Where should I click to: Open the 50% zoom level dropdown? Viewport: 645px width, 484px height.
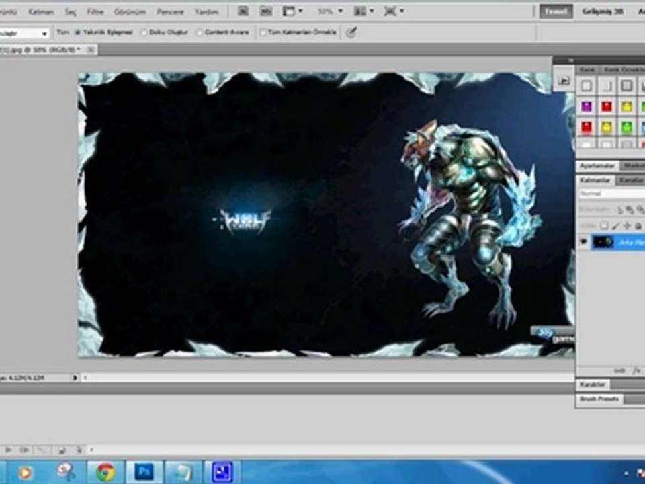pos(330,11)
